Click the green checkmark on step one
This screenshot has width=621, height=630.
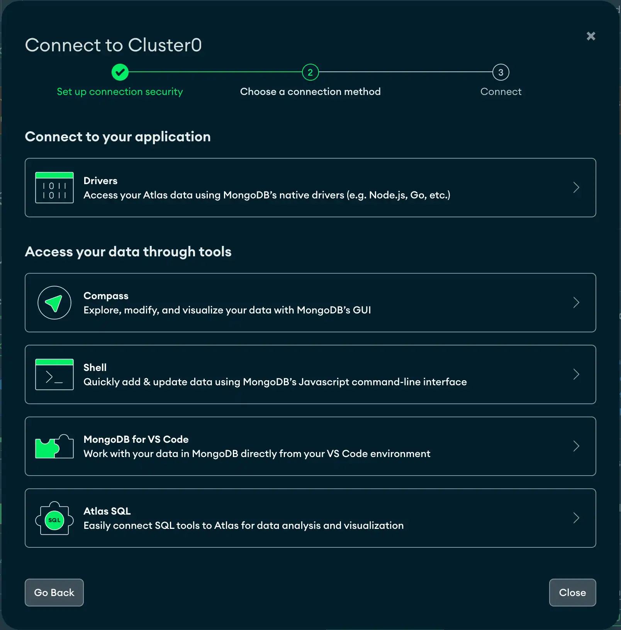(x=120, y=72)
